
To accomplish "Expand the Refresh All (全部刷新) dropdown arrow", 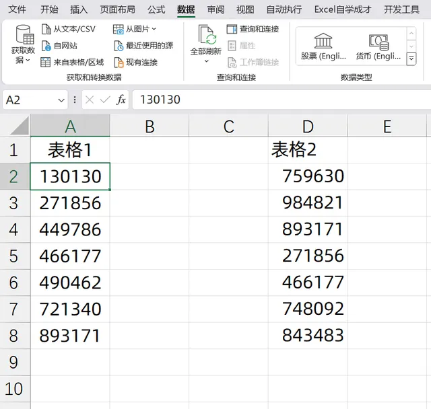I will click(x=207, y=61).
